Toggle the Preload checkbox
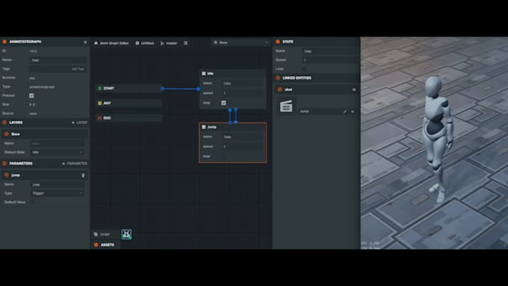 click(31, 96)
